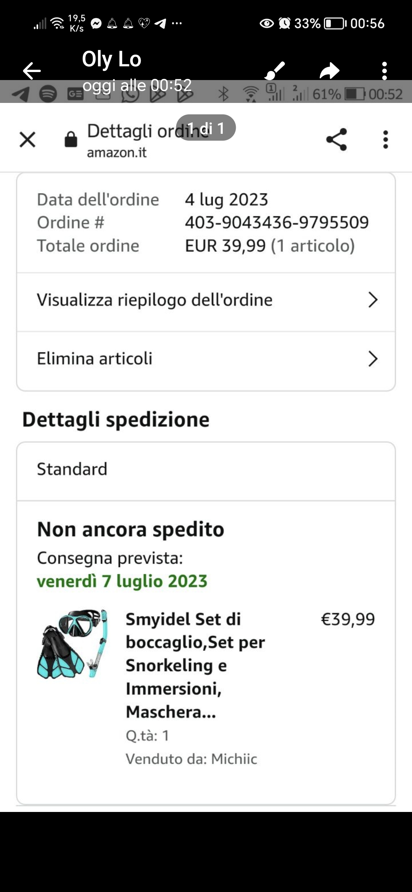The image size is (412, 892).
Task: Tap order number 403-9043436-9795509
Action: point(277,223)
